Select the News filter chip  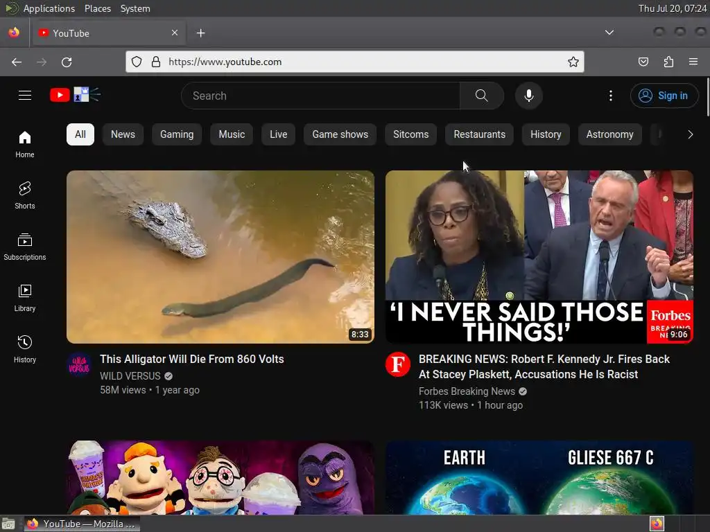[123, 134]
